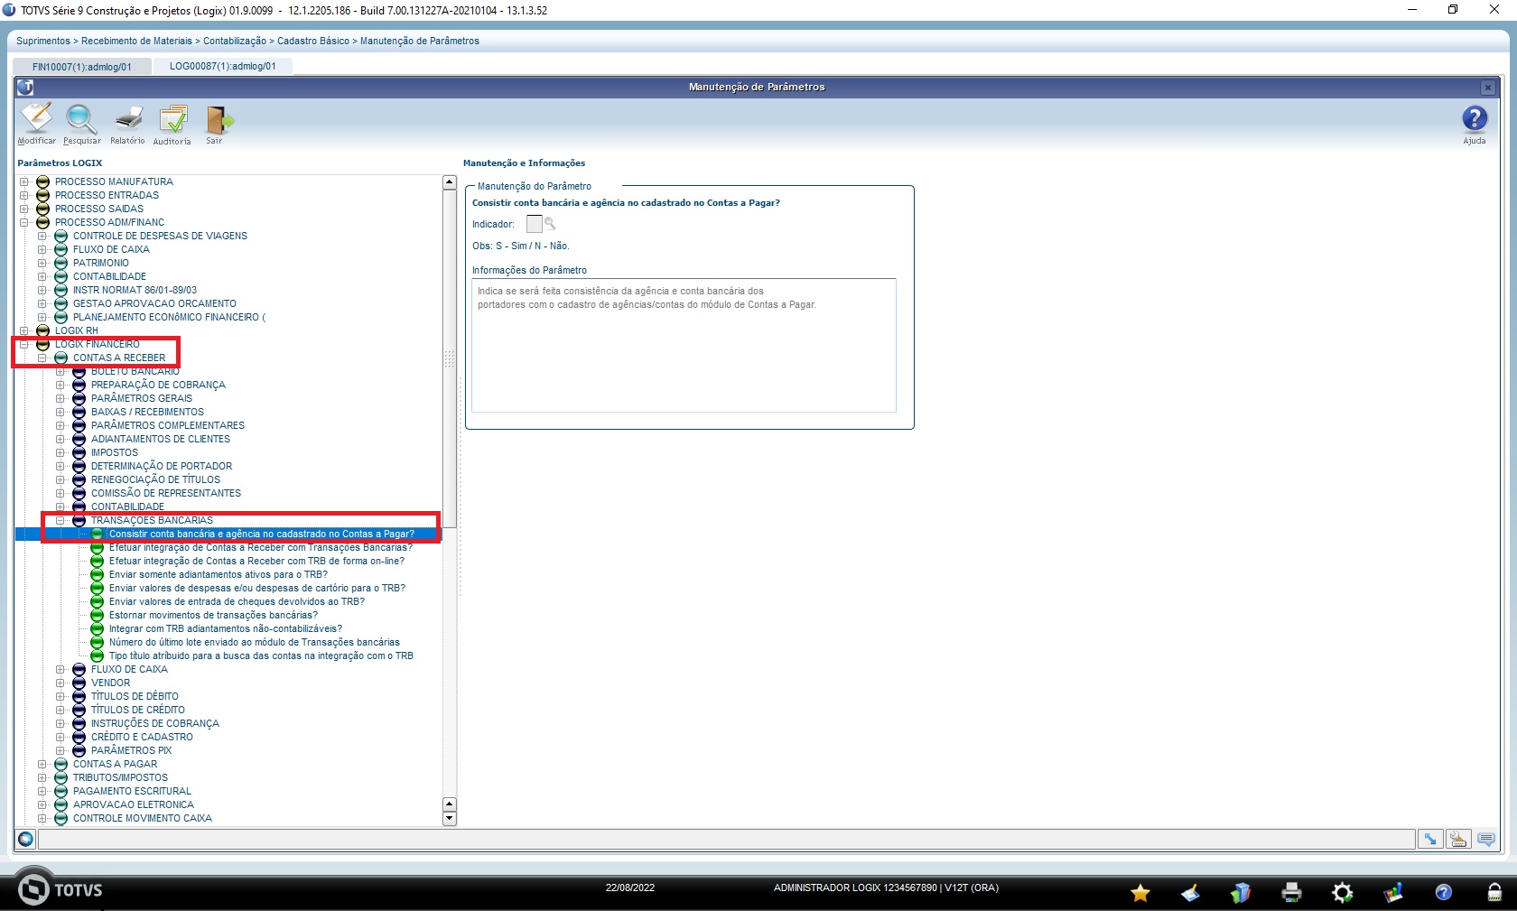Open the Pesquisar search tool
The height and width of the screenshot is (911, 1517).
[81, 120]
